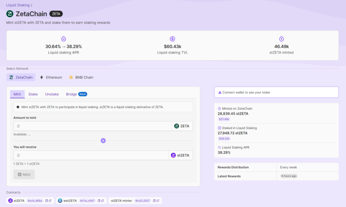This screenshot has height=207, width=346.
Task: Copy the stZETA contract address
Action: pyautogui.click(x=46, y=201)
